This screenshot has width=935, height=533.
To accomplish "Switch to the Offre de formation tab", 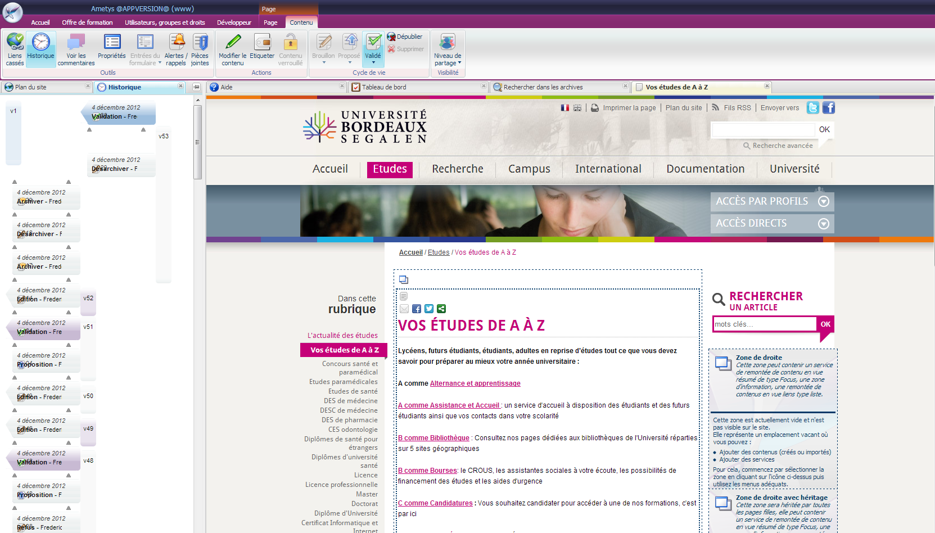I will [x=87, y=22].
